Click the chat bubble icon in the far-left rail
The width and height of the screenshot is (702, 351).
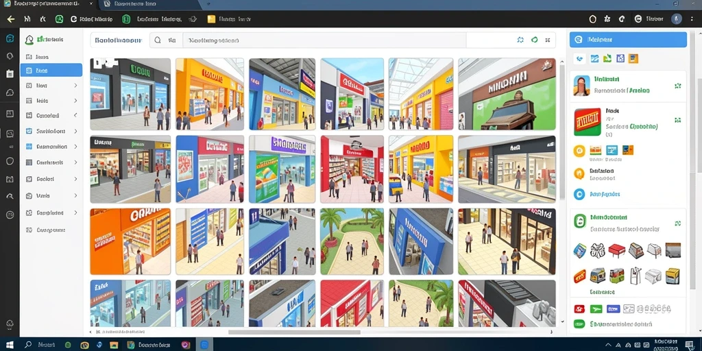click(x=10, y=93)
